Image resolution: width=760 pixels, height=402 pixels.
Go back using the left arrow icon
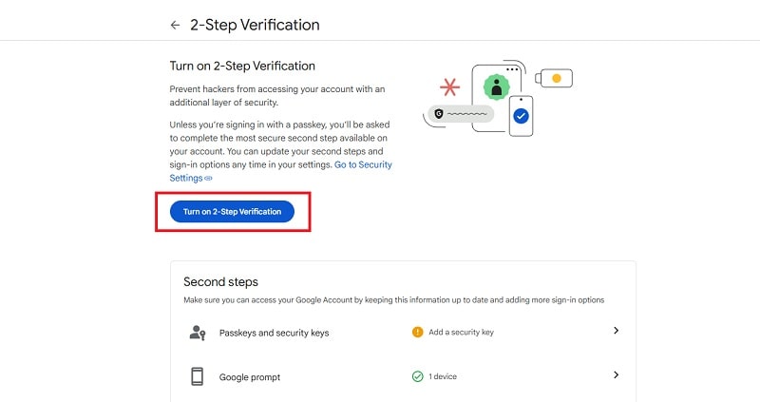pos(175,25)
